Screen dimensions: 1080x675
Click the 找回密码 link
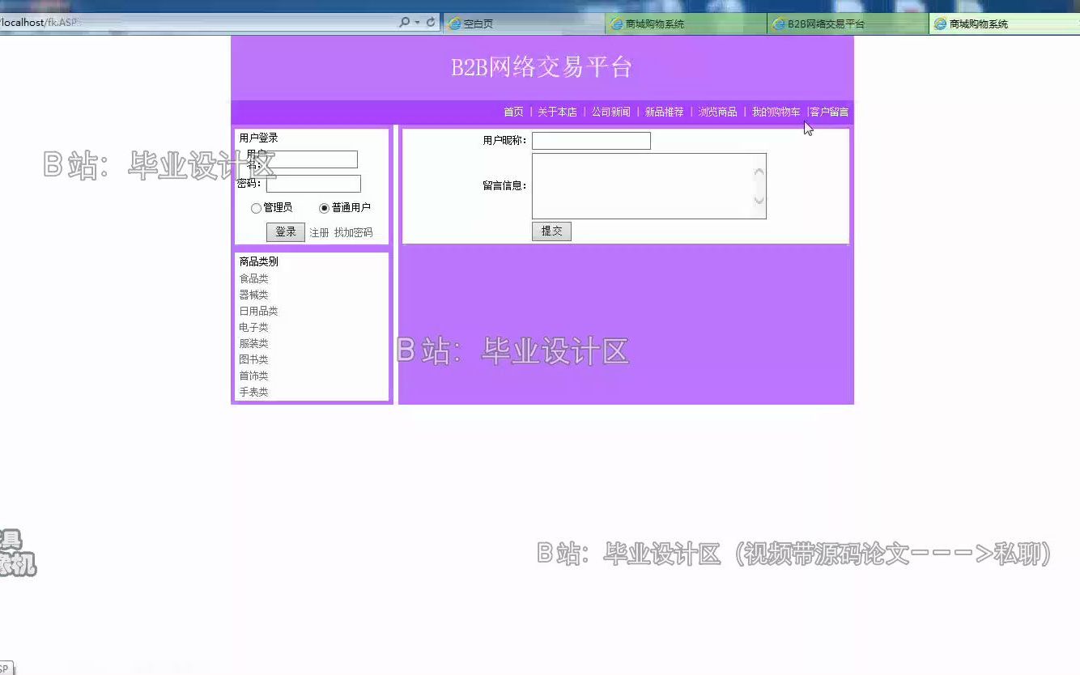(354, 232)
